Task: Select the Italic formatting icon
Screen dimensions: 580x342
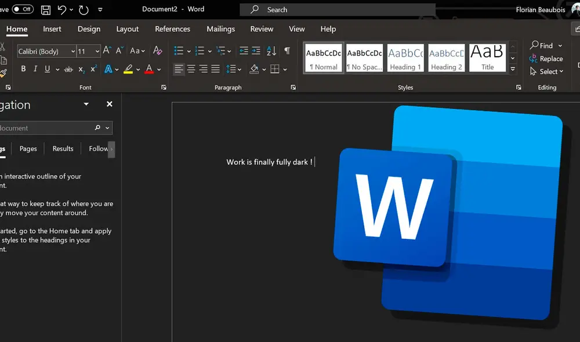Action: tap(35, 68)
